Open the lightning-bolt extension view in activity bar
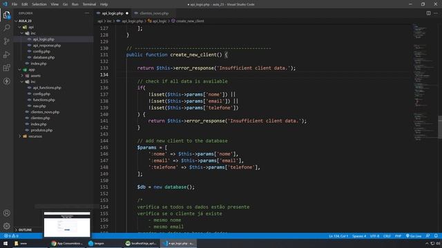Image resolution: width=442 pixels, height=248 pixels. 6,81
